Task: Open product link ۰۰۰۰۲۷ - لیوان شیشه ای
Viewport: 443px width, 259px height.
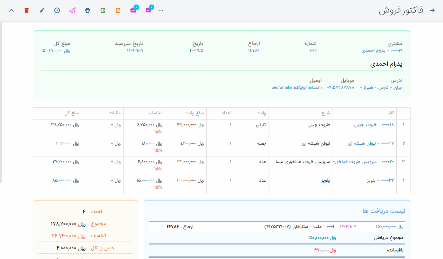Action: [370, 143]
